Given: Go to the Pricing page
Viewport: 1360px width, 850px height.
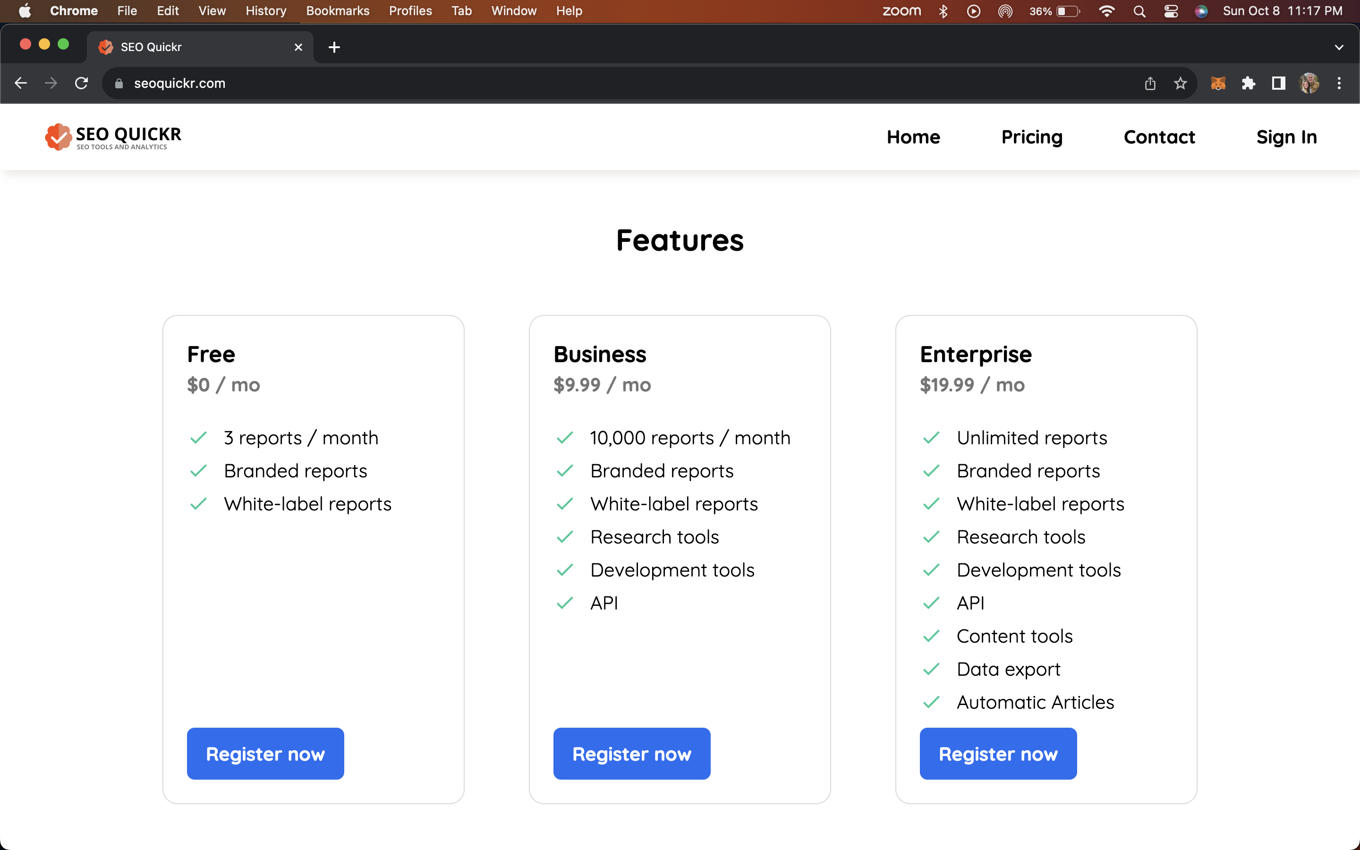Looking at the screenshot, I should (1032, 136).
